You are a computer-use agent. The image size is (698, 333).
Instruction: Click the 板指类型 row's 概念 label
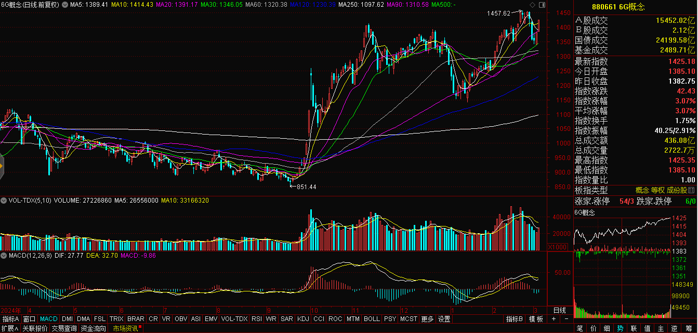click(642, 190)
